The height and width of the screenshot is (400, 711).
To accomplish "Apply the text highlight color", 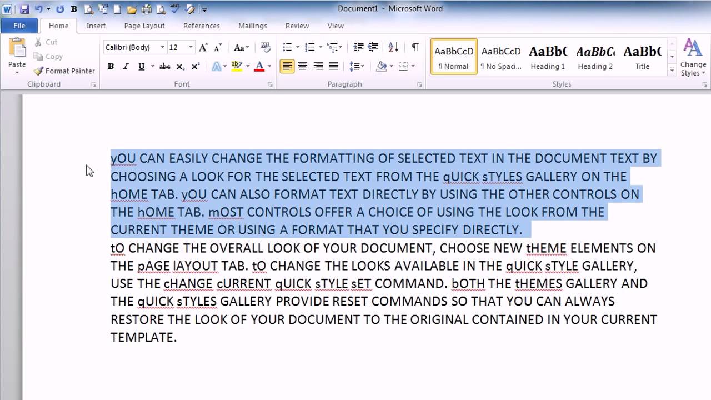I will coord(237,67).
